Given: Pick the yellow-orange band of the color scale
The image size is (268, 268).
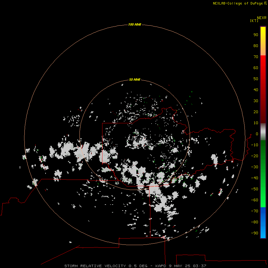Looking at the screenshot, I should 263,41.
